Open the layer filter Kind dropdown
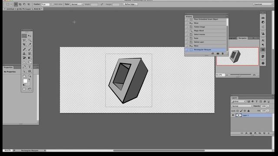The height and width of the screenshot is (156, 278). (x=238, y=101)
